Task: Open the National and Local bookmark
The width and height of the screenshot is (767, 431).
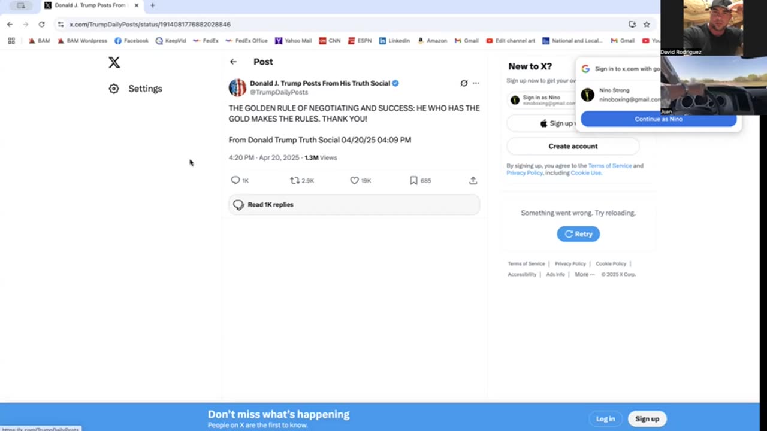Action: (573, 41)
